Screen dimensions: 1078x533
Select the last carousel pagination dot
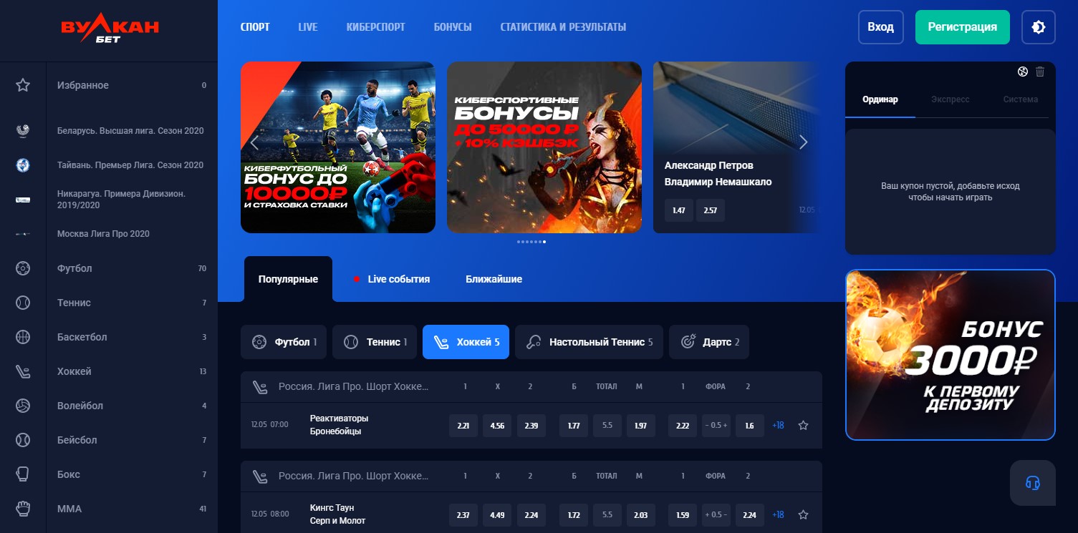[544, 242]
